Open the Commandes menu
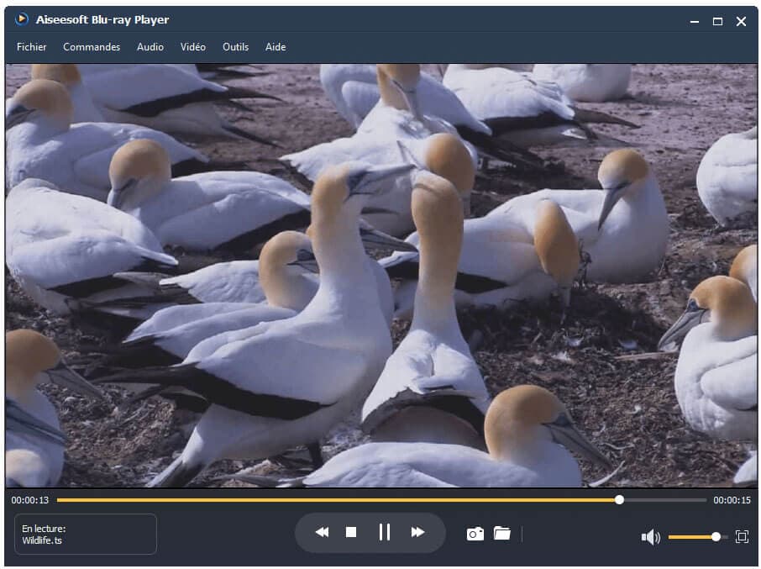 (x=92, y=47)
